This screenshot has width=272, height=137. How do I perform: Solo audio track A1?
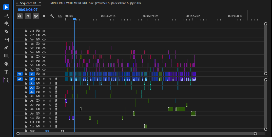tap(50, 79)
